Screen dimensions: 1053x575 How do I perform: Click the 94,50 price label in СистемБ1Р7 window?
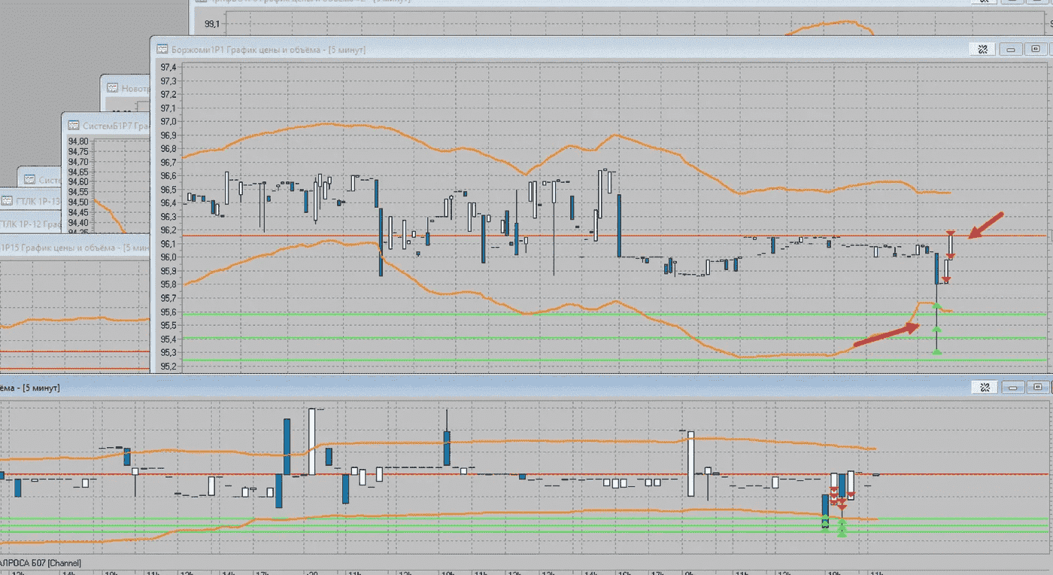(x=78, y=202)
